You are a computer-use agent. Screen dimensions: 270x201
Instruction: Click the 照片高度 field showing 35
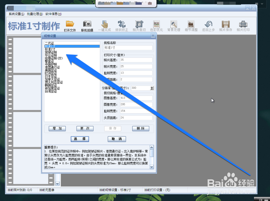pos(136,60)
